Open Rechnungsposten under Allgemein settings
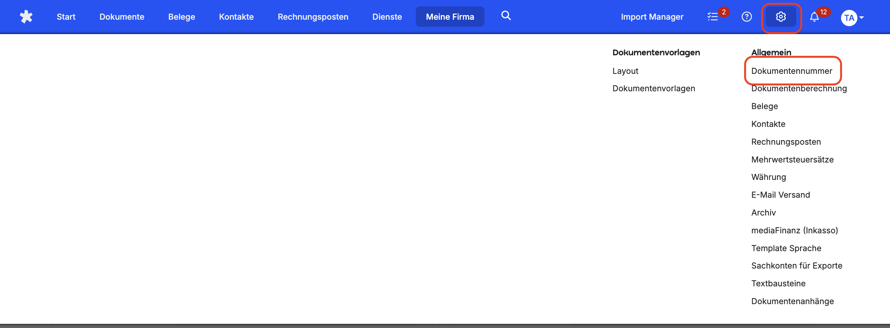 tap(786, 142)
